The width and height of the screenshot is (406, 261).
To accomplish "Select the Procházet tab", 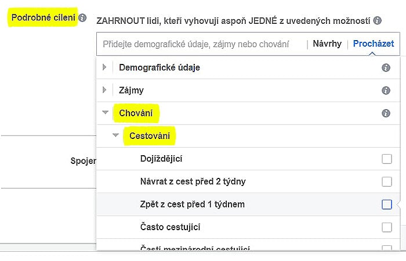I will (374, 44).
